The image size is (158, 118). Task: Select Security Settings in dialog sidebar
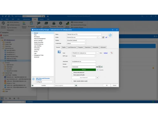[x=38, y=41]
